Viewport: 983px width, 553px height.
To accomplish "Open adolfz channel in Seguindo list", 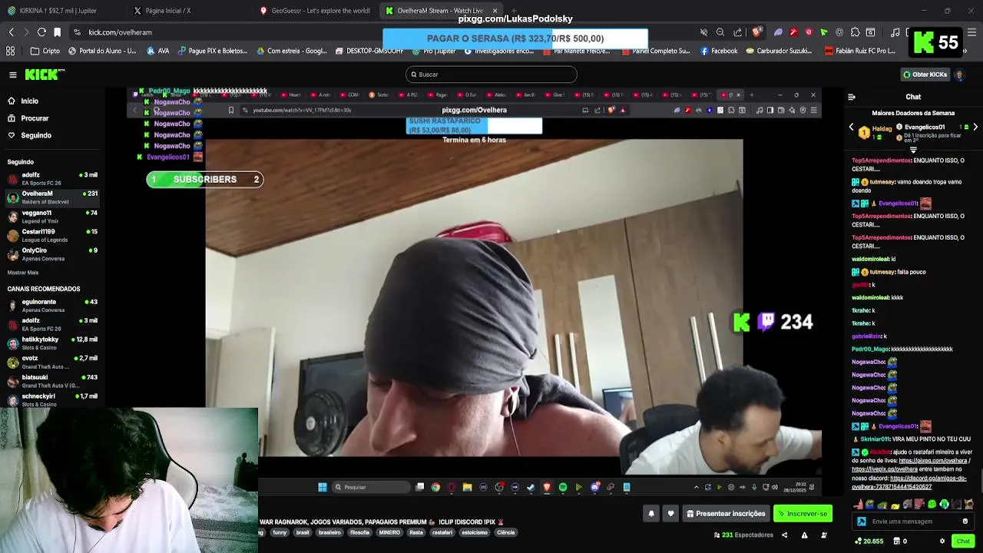I will 52,179.
